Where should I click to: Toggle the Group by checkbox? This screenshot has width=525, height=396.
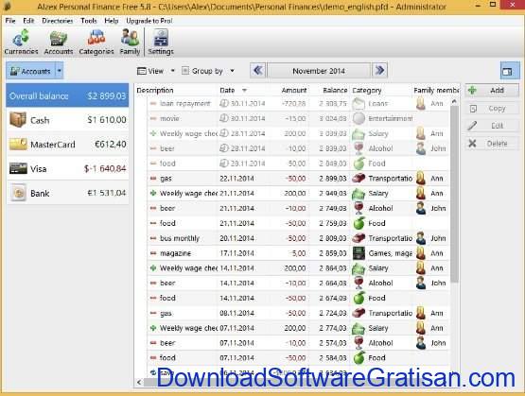click(x=185, y=71)
